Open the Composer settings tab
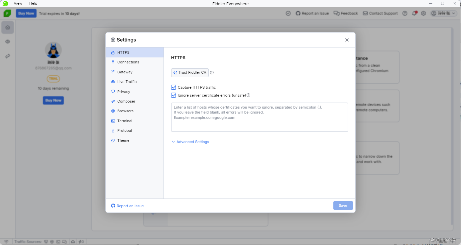Viewport: 461px width, 245px height. pyautogui.click(x=135, y=101)
